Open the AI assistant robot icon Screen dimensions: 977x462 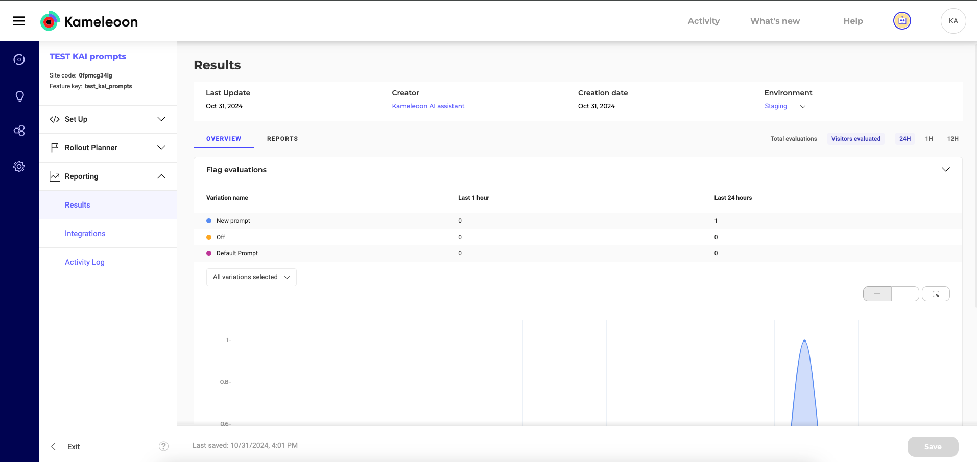[x=902, y=21]
